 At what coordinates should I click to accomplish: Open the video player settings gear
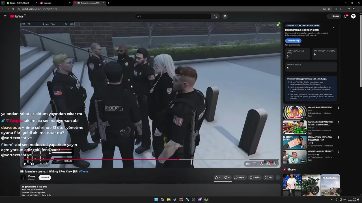click(x=261, y=164)
